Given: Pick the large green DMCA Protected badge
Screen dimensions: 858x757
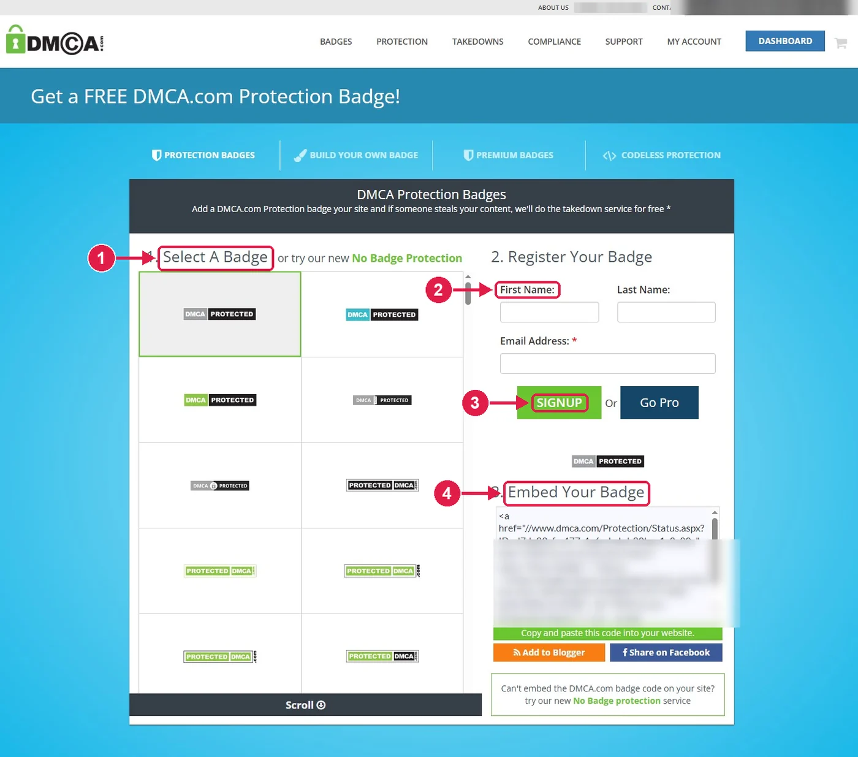Looking at the screenshot, I should pos(220,400).
